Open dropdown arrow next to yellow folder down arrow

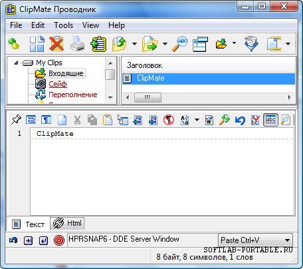(234, 43)
